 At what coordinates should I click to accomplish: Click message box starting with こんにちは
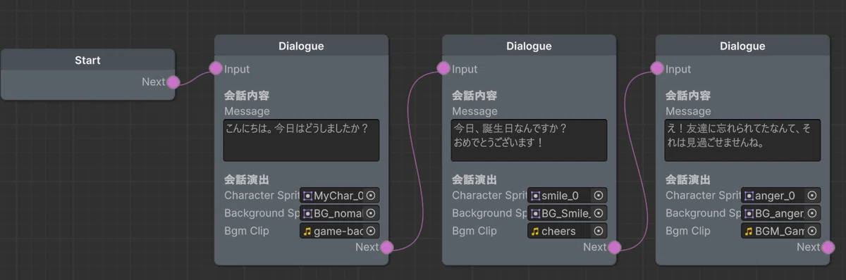(x=302, y=141)
